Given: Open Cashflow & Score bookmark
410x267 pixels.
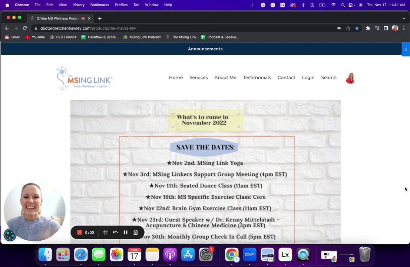Looking at the screenshot, I should click(100, 37).
